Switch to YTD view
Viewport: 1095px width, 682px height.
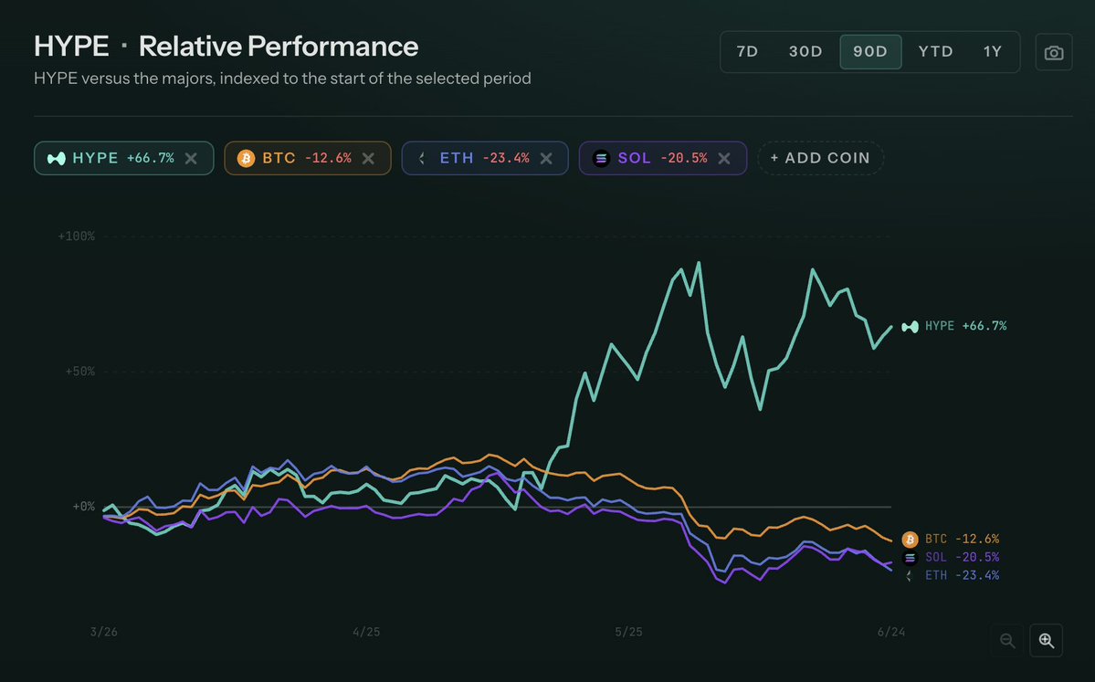(x=936, y=52)
